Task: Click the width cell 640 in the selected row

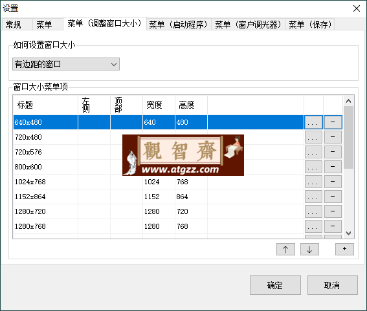Action: coord(159,122)
